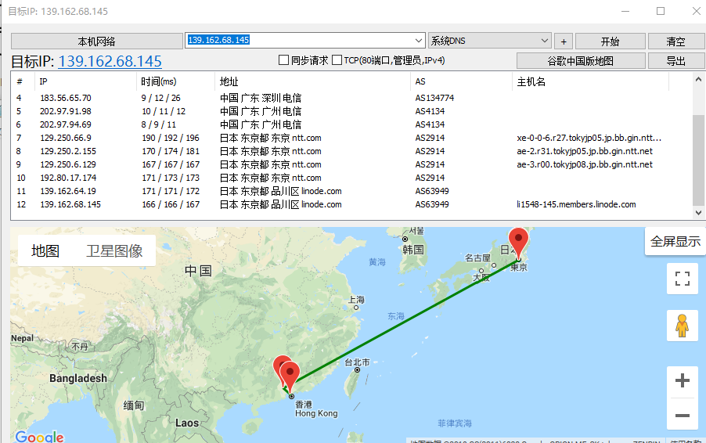The width and height of the screenshot is (706, 443).
Task: Zoom out the map with minus icon
Action: click(683, 415)
